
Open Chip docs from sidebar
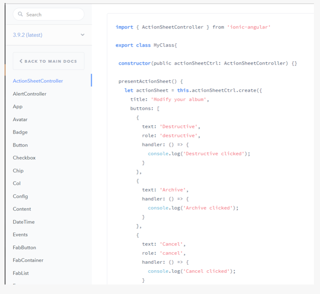point(18,171)
